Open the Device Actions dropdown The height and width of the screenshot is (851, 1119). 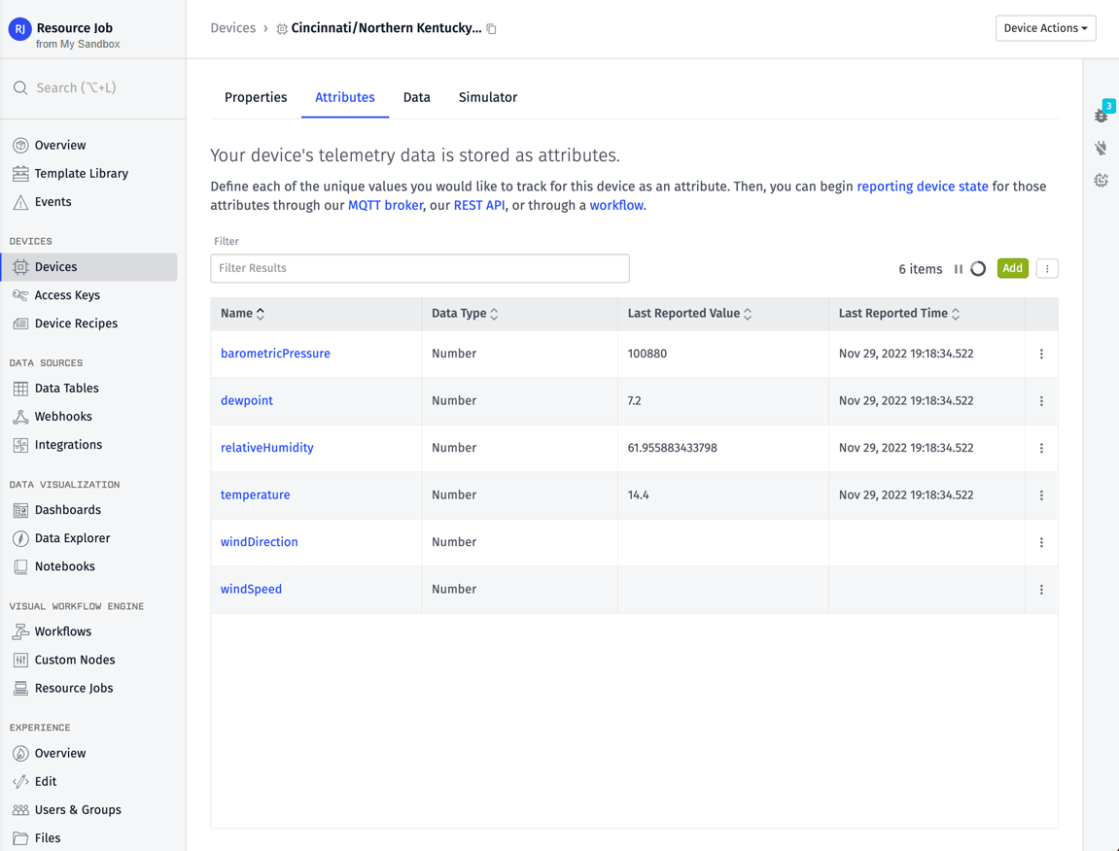(x=1045, y=28)
